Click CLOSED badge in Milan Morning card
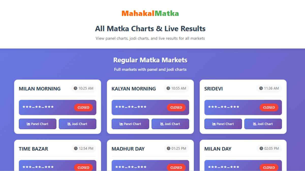Viewport: 305px width, 171px height. click(x=83, y=107)
